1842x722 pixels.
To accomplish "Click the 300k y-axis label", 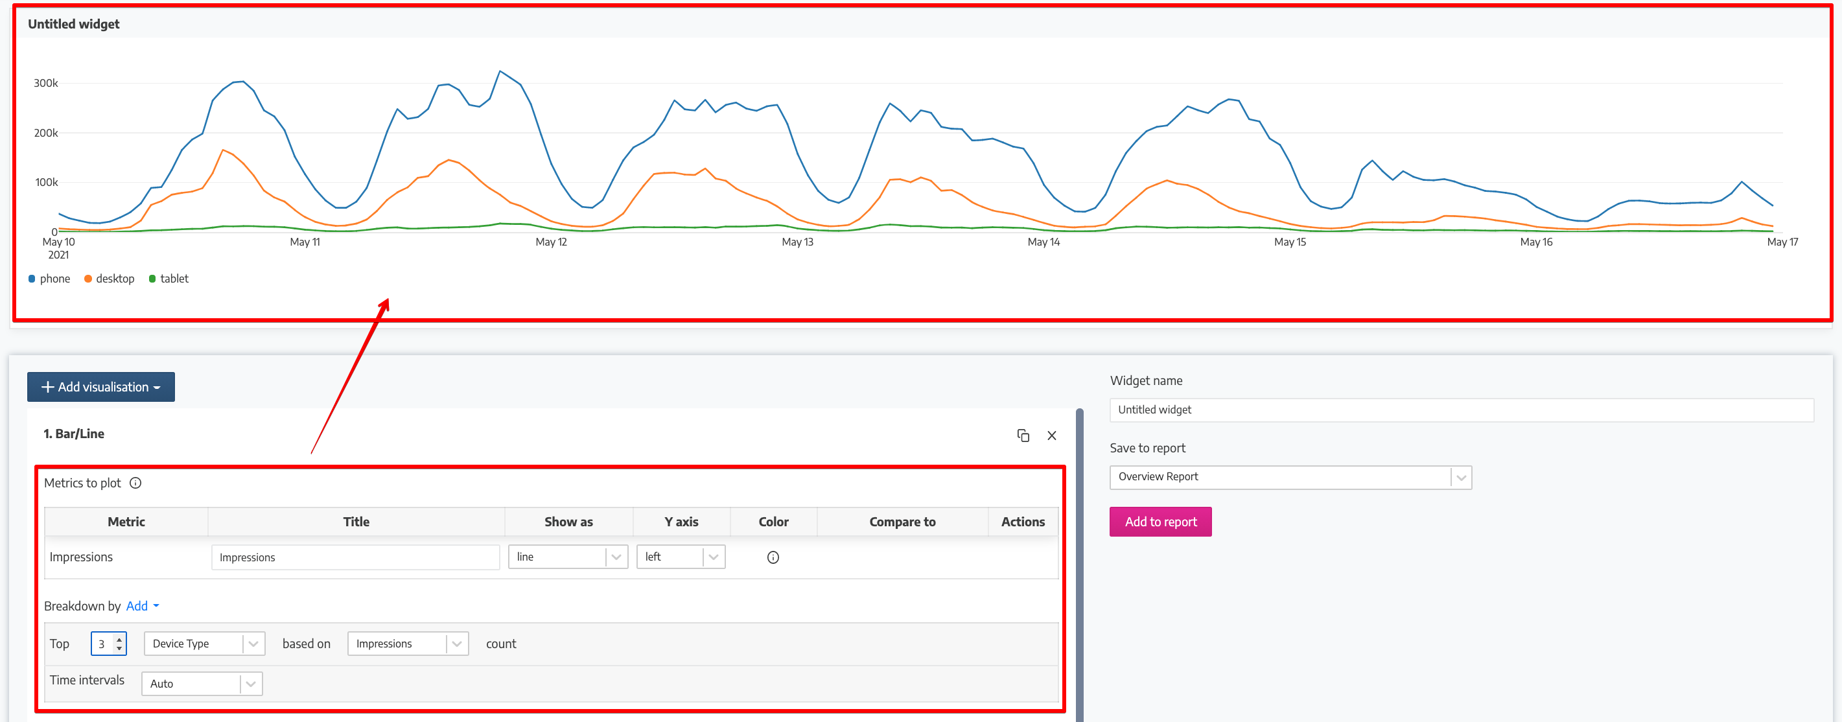I will coord(46,84).
